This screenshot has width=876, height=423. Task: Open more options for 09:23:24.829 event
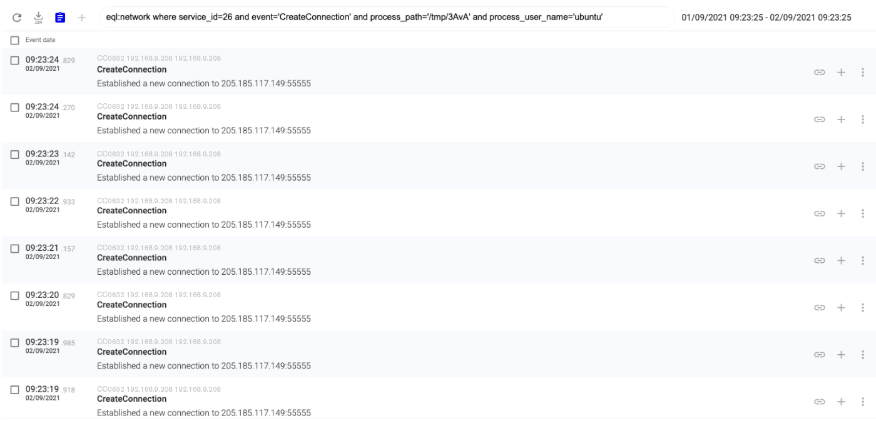coord(863,72)
